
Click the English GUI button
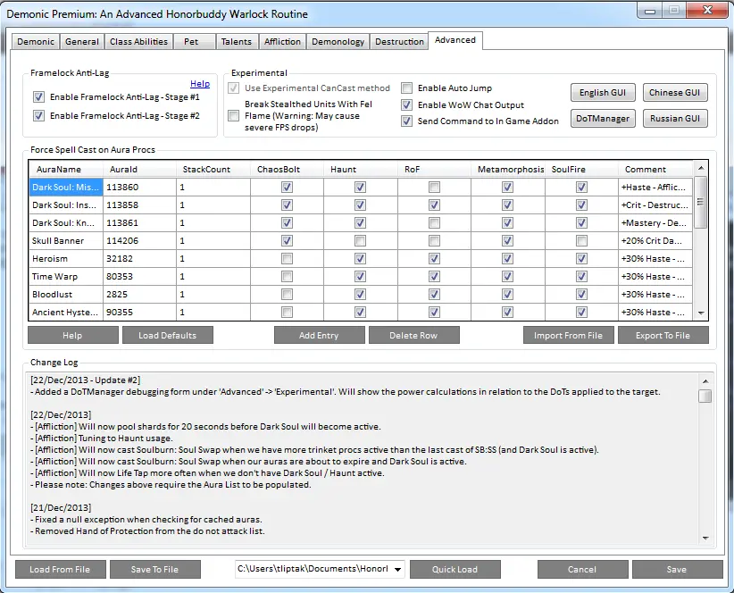[x=603, y=92]
